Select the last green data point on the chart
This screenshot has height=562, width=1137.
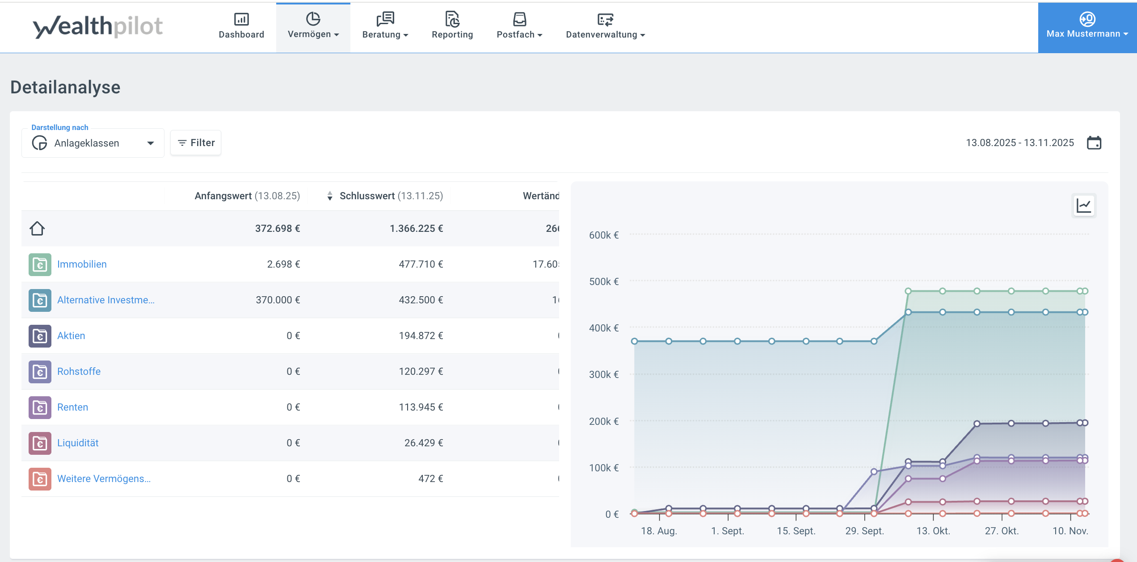(1084, 290)
